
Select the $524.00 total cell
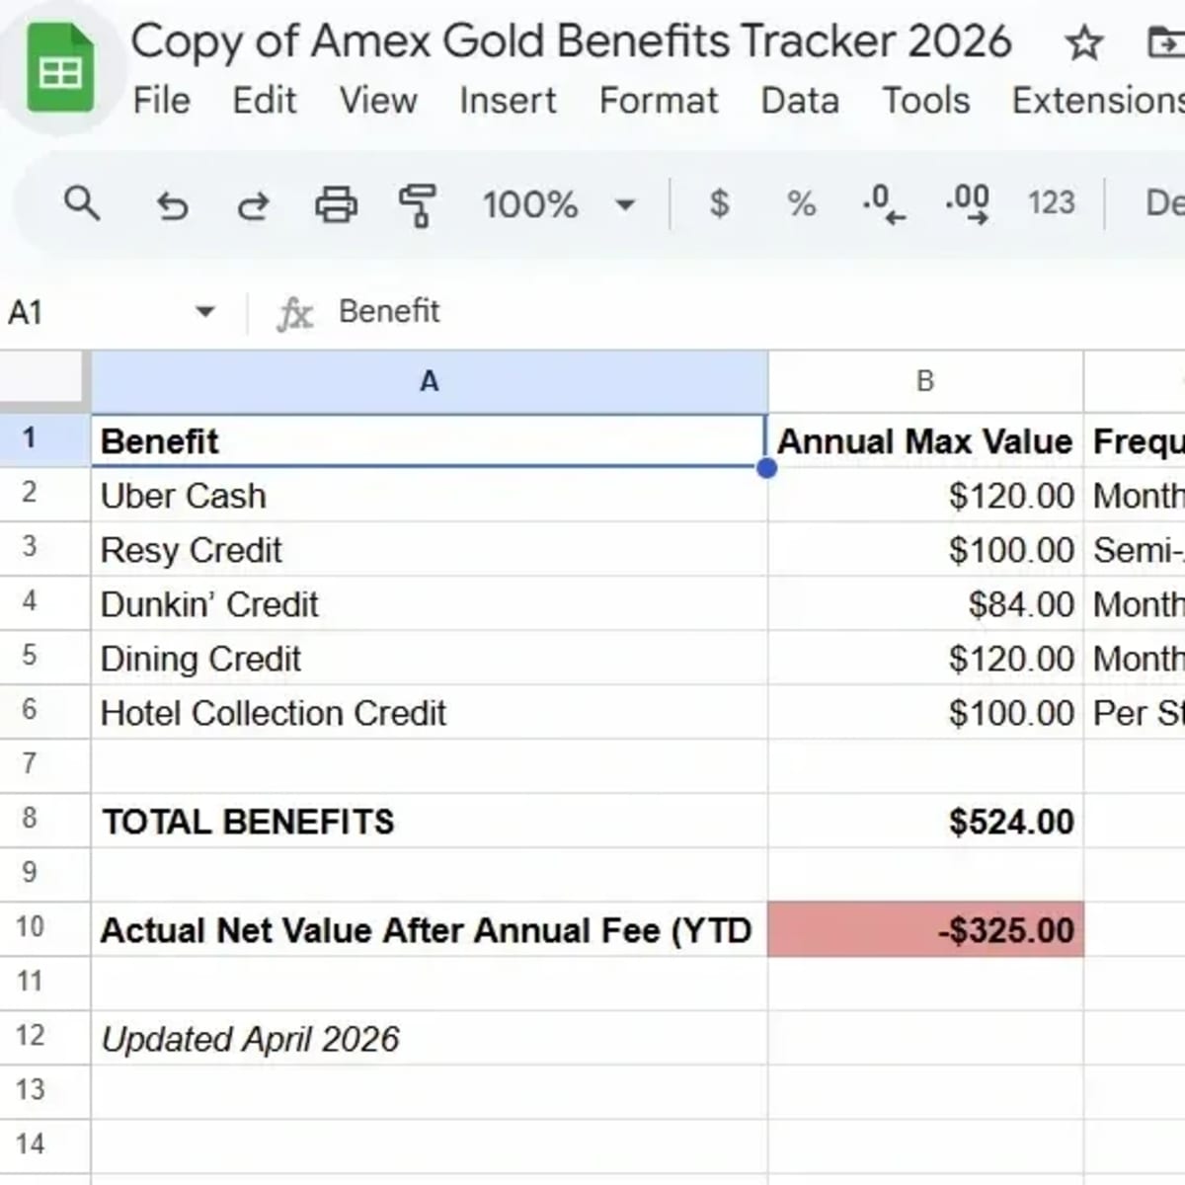click(925, 821)
